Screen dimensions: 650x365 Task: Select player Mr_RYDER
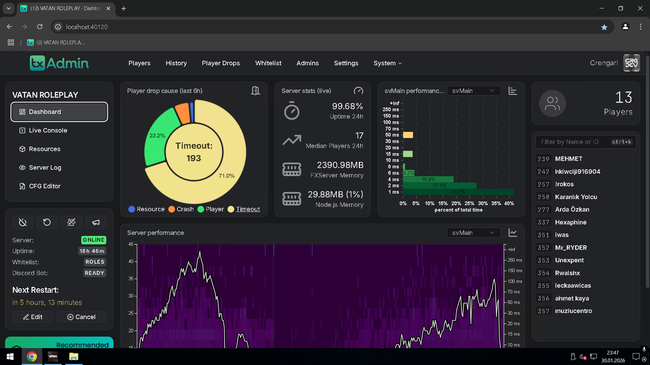click(x=586, y=248)
